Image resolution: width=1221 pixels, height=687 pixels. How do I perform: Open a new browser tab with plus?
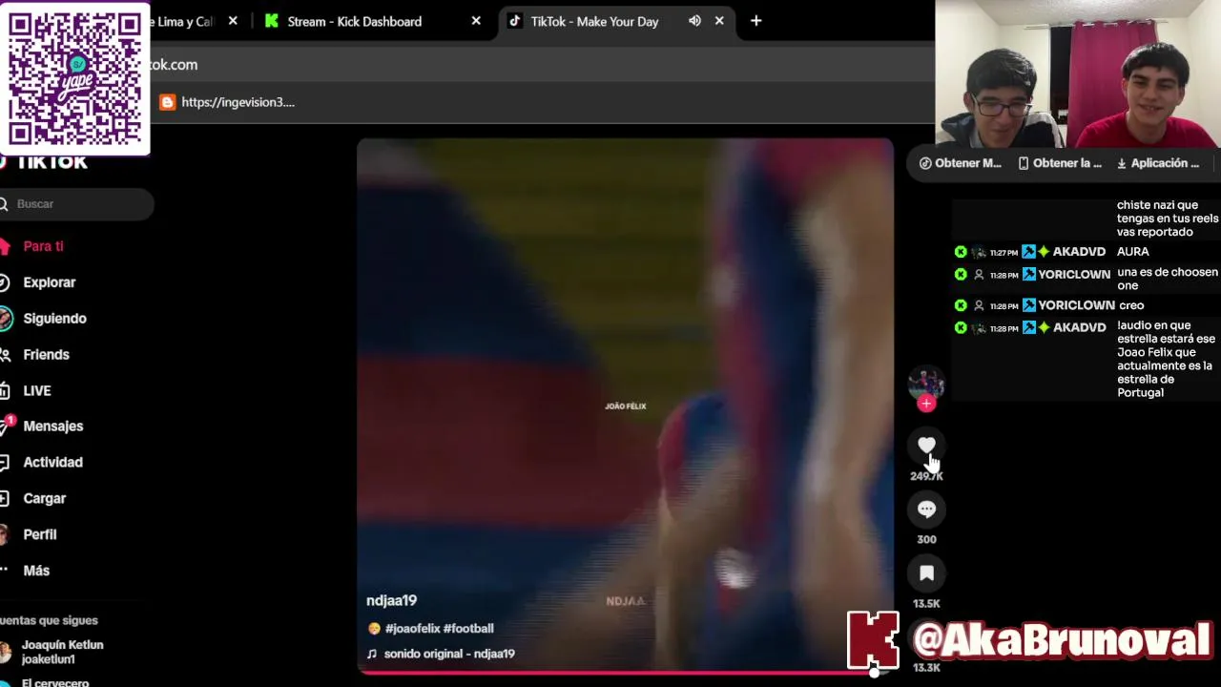[755, 21]
